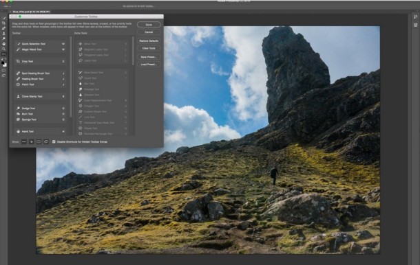Click background white color swatch in main toolbar
The image size is (420, 265).
point(6,65)
